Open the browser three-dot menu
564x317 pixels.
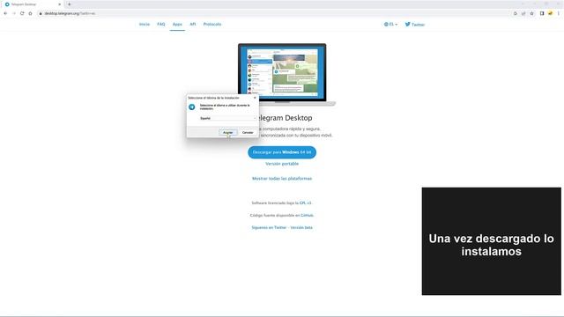point(558,13)
